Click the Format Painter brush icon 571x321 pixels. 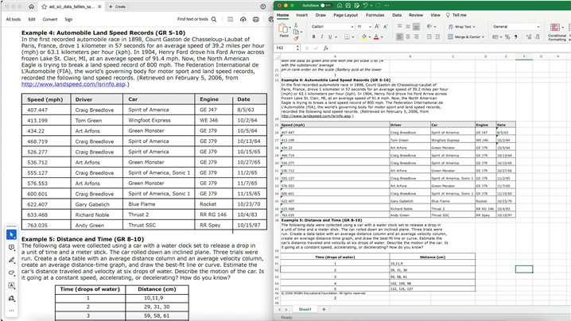297,37
